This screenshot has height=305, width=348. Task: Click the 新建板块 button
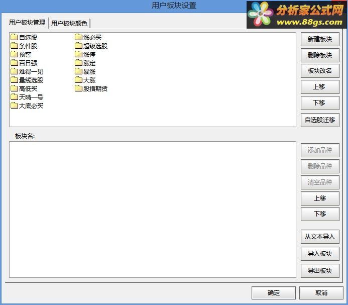320,39
